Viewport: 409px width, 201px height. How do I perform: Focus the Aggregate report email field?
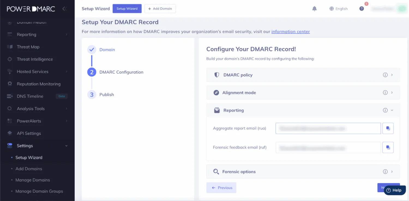[328, 128]
